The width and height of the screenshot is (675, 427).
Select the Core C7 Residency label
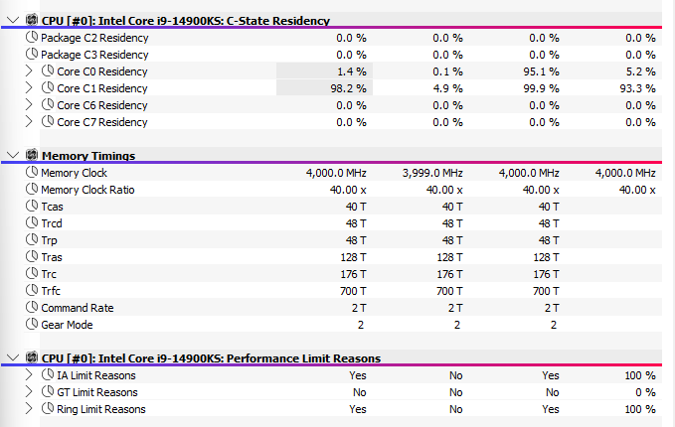click(x=102, y=122)
